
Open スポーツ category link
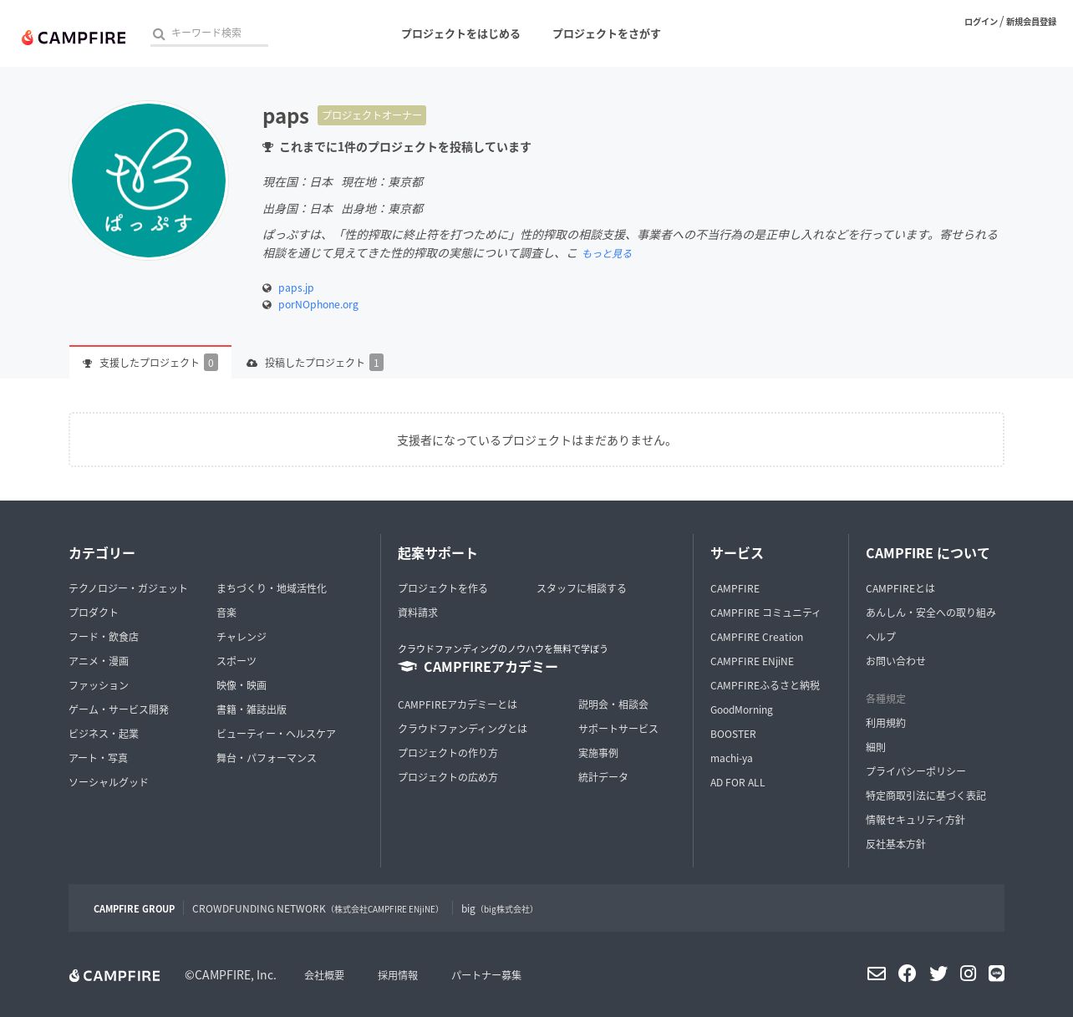[236, 661]
